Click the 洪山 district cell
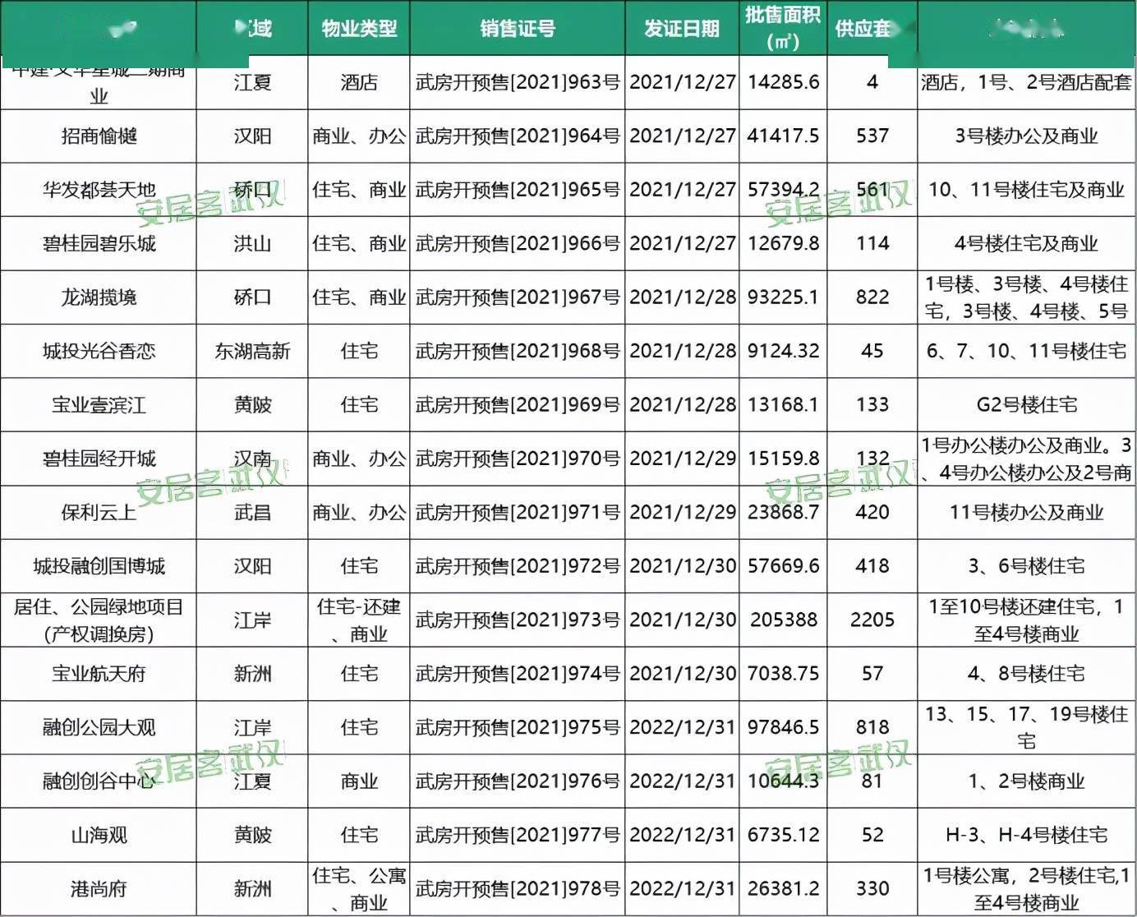Screen dimensions: 1137x917 (252, 243)
